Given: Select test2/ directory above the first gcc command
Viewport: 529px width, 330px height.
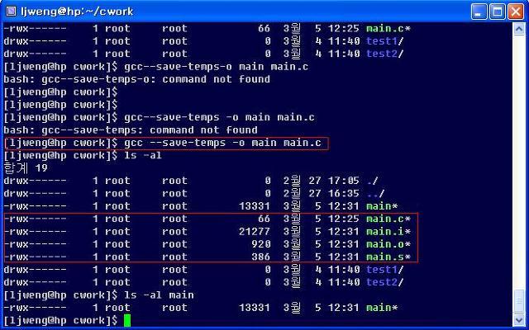Looking at the screenshot, I should point(385,54).
